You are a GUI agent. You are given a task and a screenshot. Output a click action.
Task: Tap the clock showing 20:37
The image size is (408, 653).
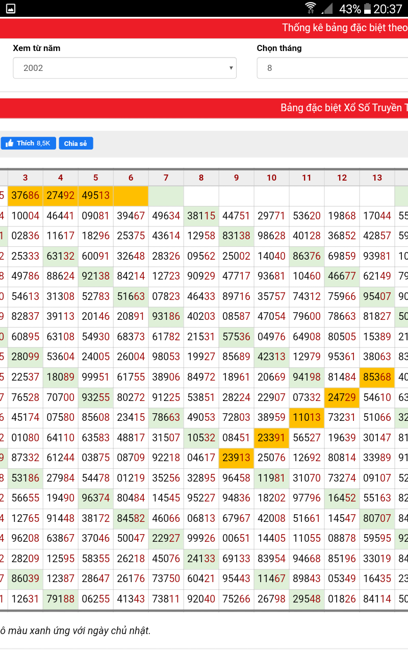[387, 9]
